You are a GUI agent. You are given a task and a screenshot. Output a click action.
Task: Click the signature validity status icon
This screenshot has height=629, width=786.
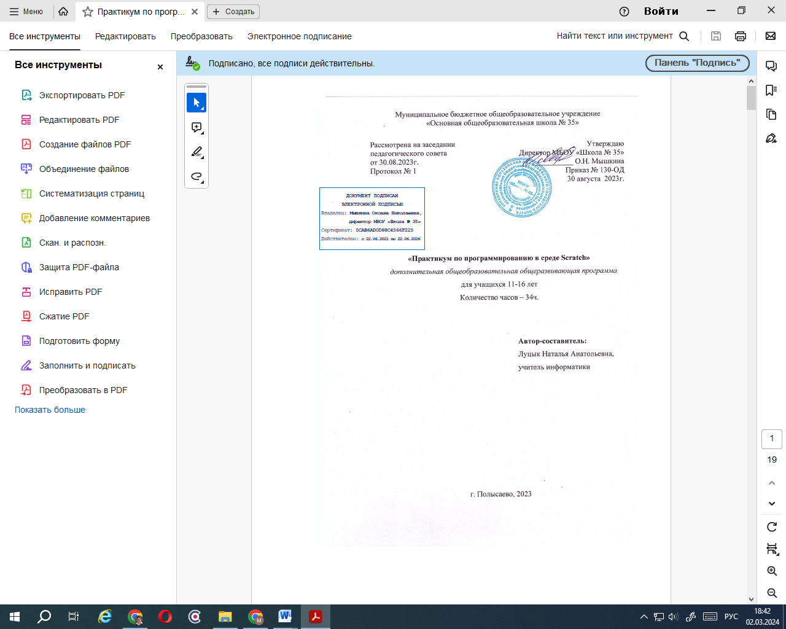[193, 63]
